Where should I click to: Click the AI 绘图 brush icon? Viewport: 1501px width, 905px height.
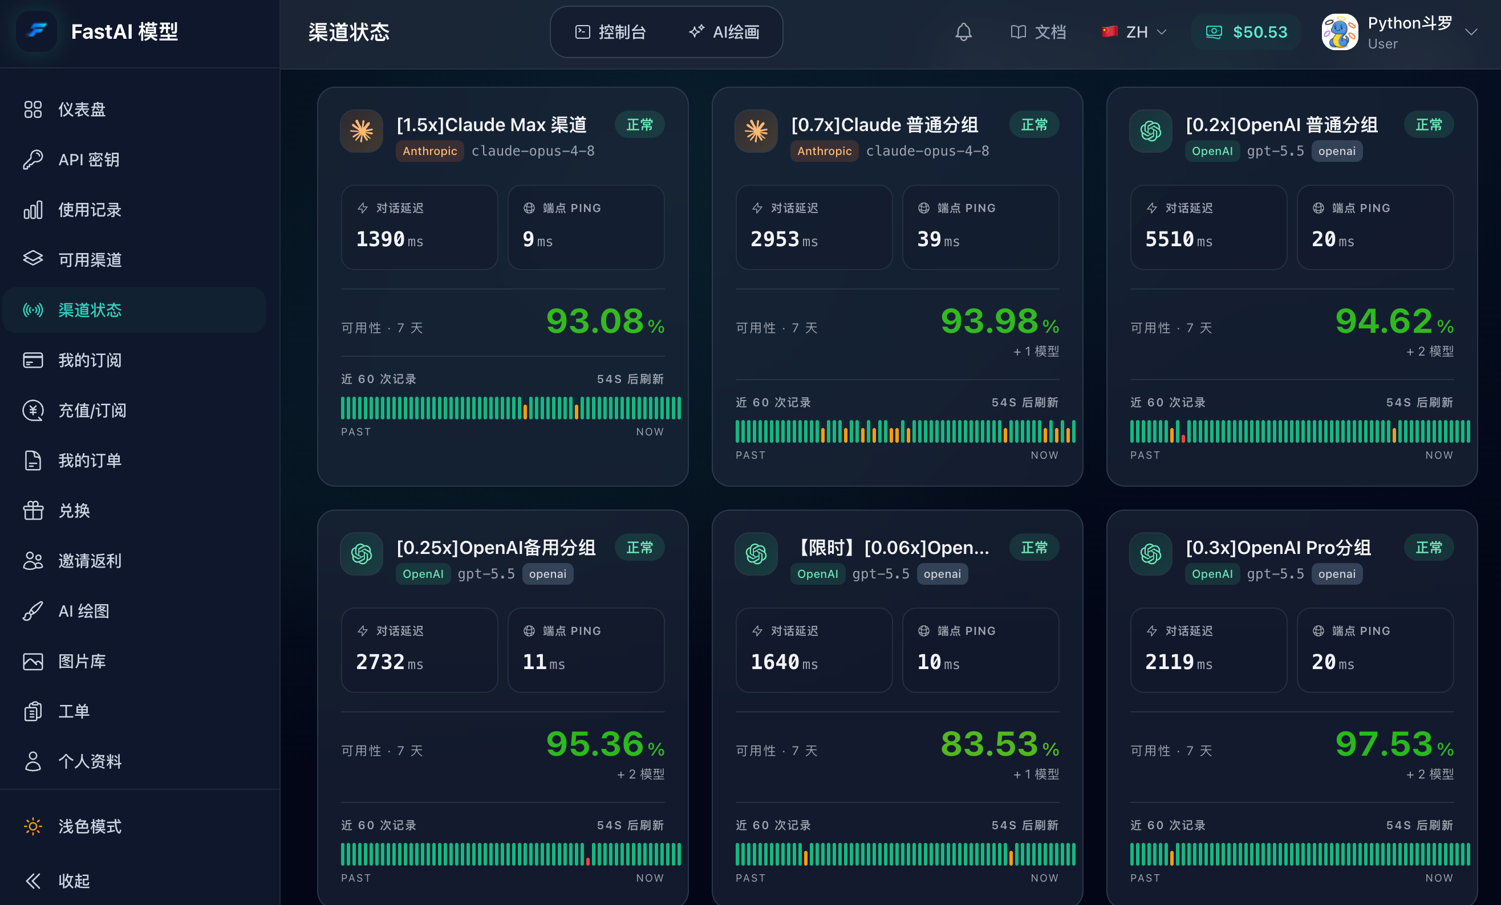(x=33, y=611)
